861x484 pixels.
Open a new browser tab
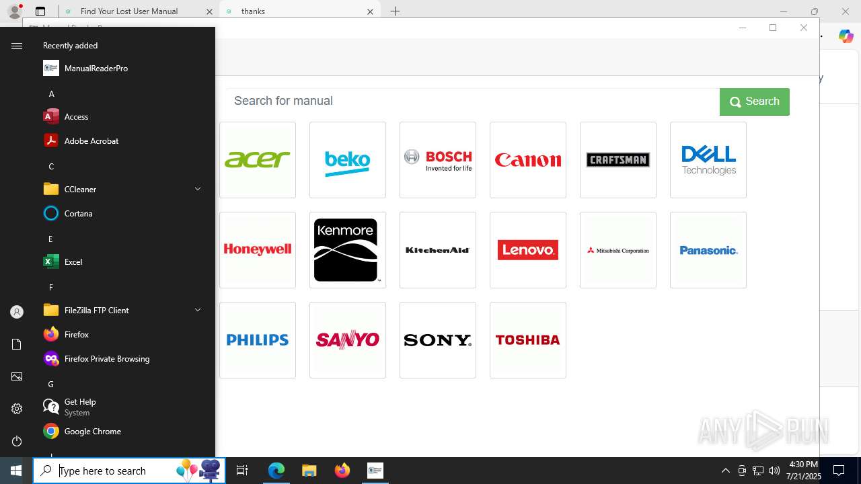click(x=395, y=11)
